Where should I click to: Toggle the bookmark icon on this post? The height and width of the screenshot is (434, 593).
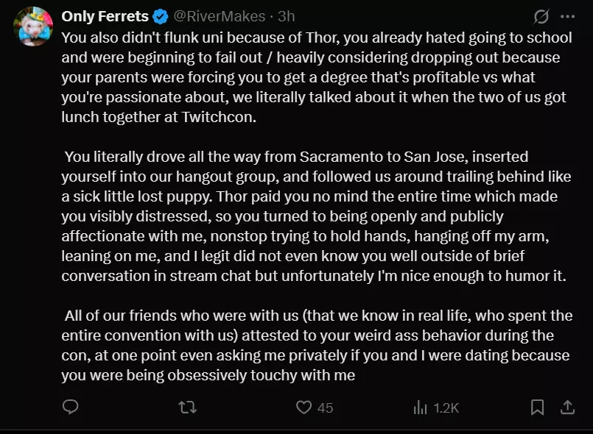click(538, 408)
